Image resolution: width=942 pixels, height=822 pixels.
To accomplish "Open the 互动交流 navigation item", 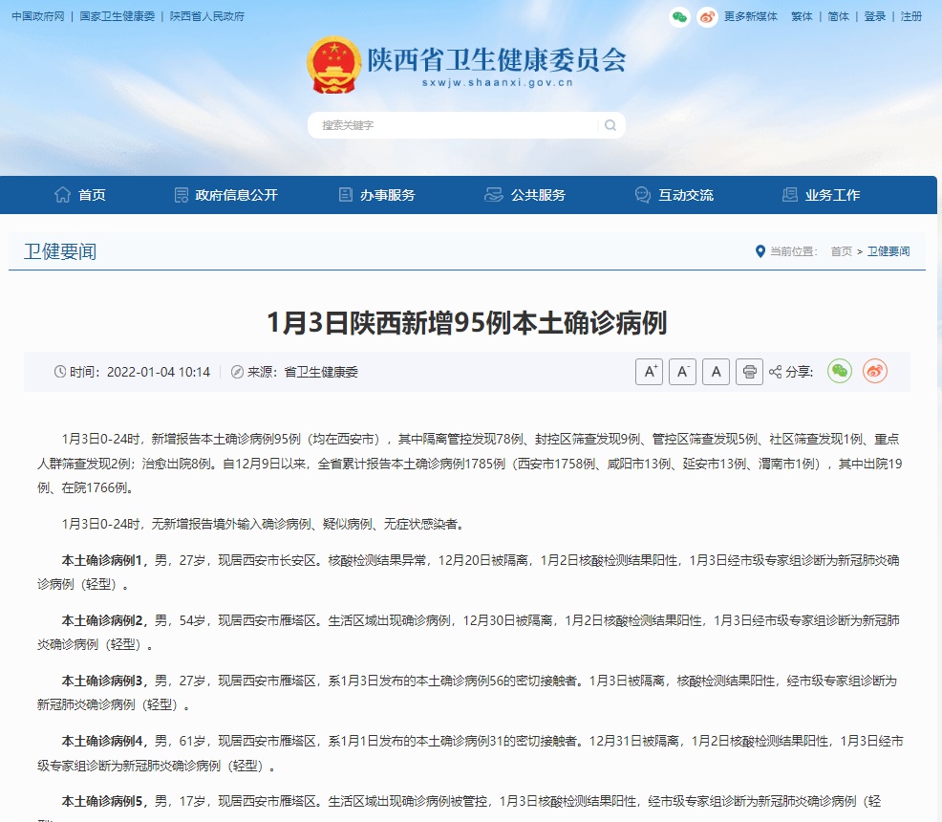I will coord(674,195).
